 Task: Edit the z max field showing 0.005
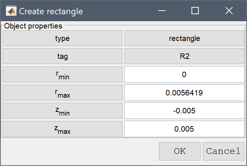[184, 129]
